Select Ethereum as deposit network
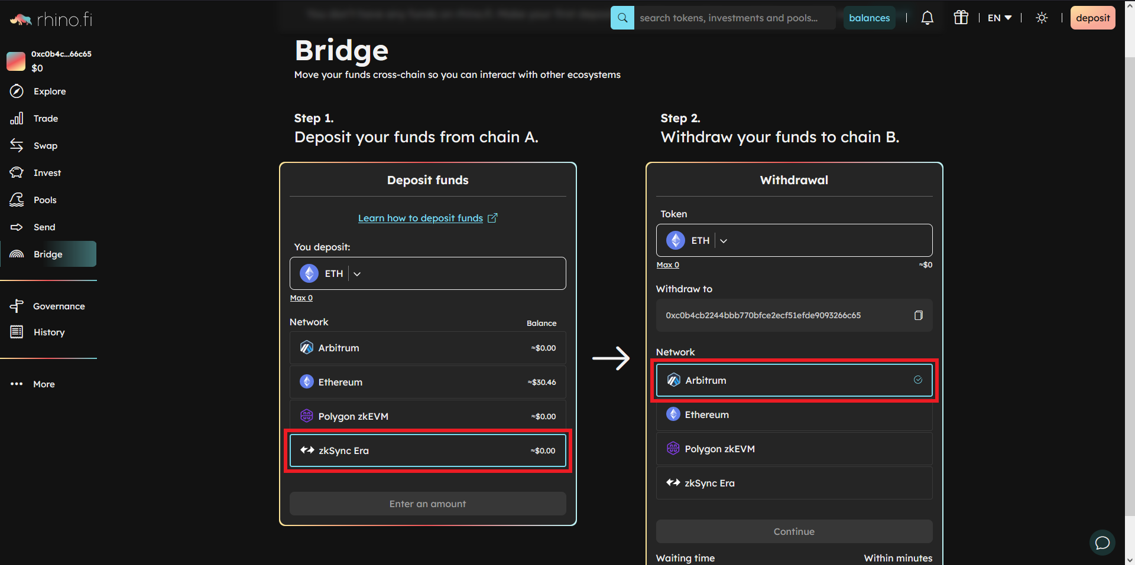Image resolution: width=1135 pixels, height=565 pixels. click(x=427, y=382)
